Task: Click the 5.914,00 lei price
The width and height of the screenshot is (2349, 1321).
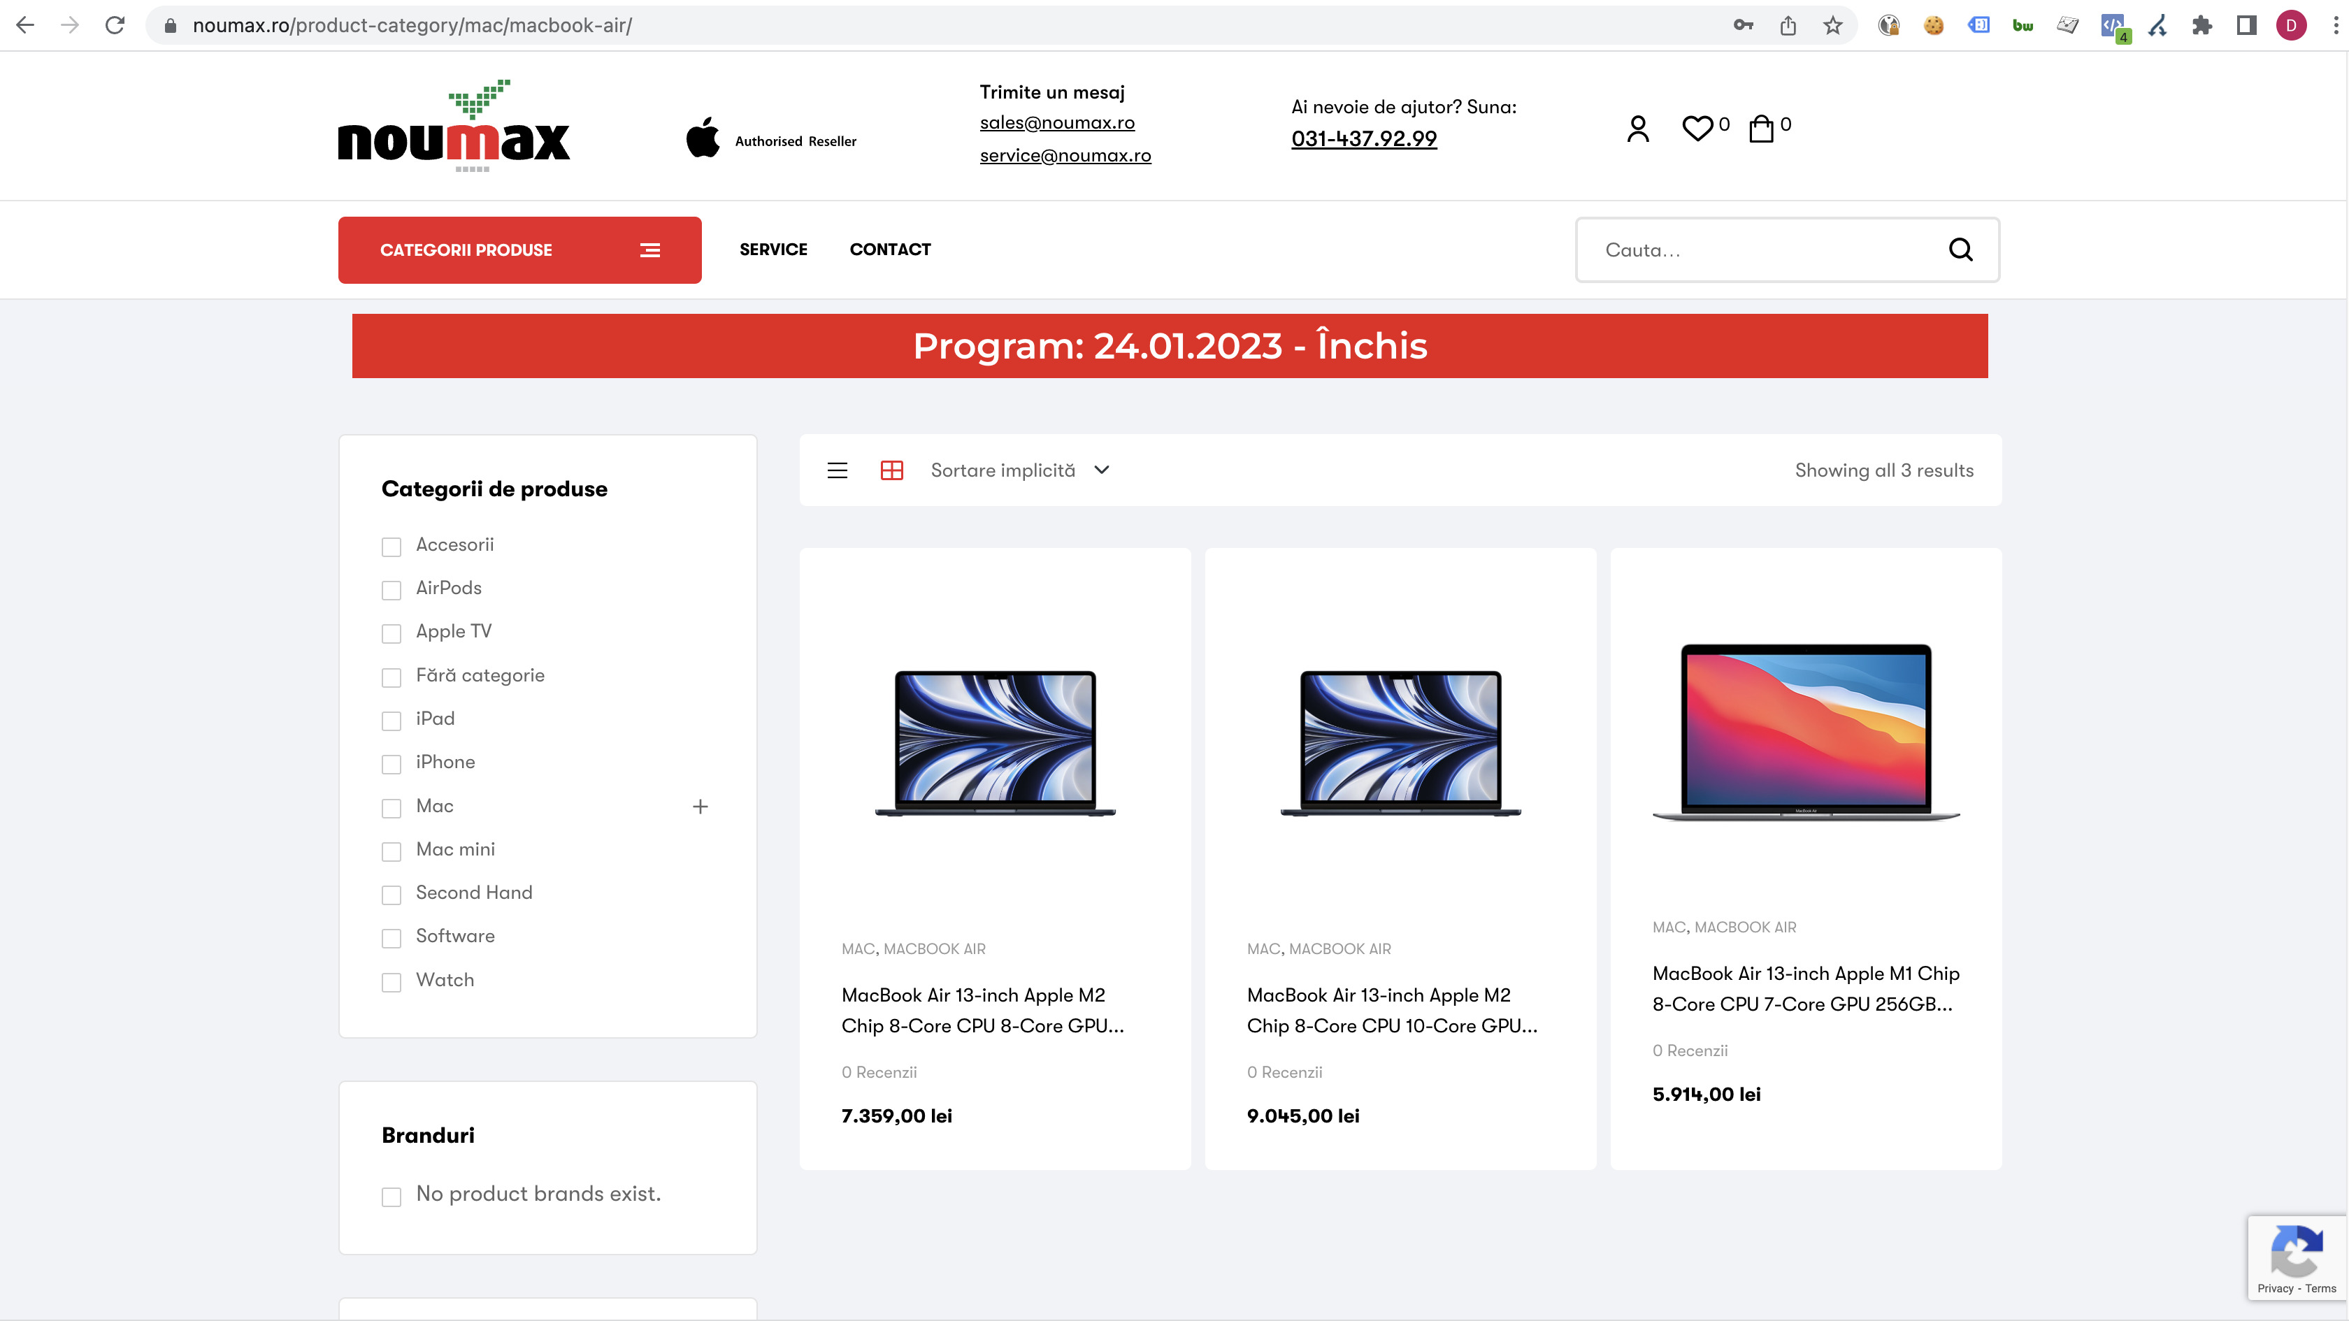Action: pyautogui.click(x=1706, y=1094)
